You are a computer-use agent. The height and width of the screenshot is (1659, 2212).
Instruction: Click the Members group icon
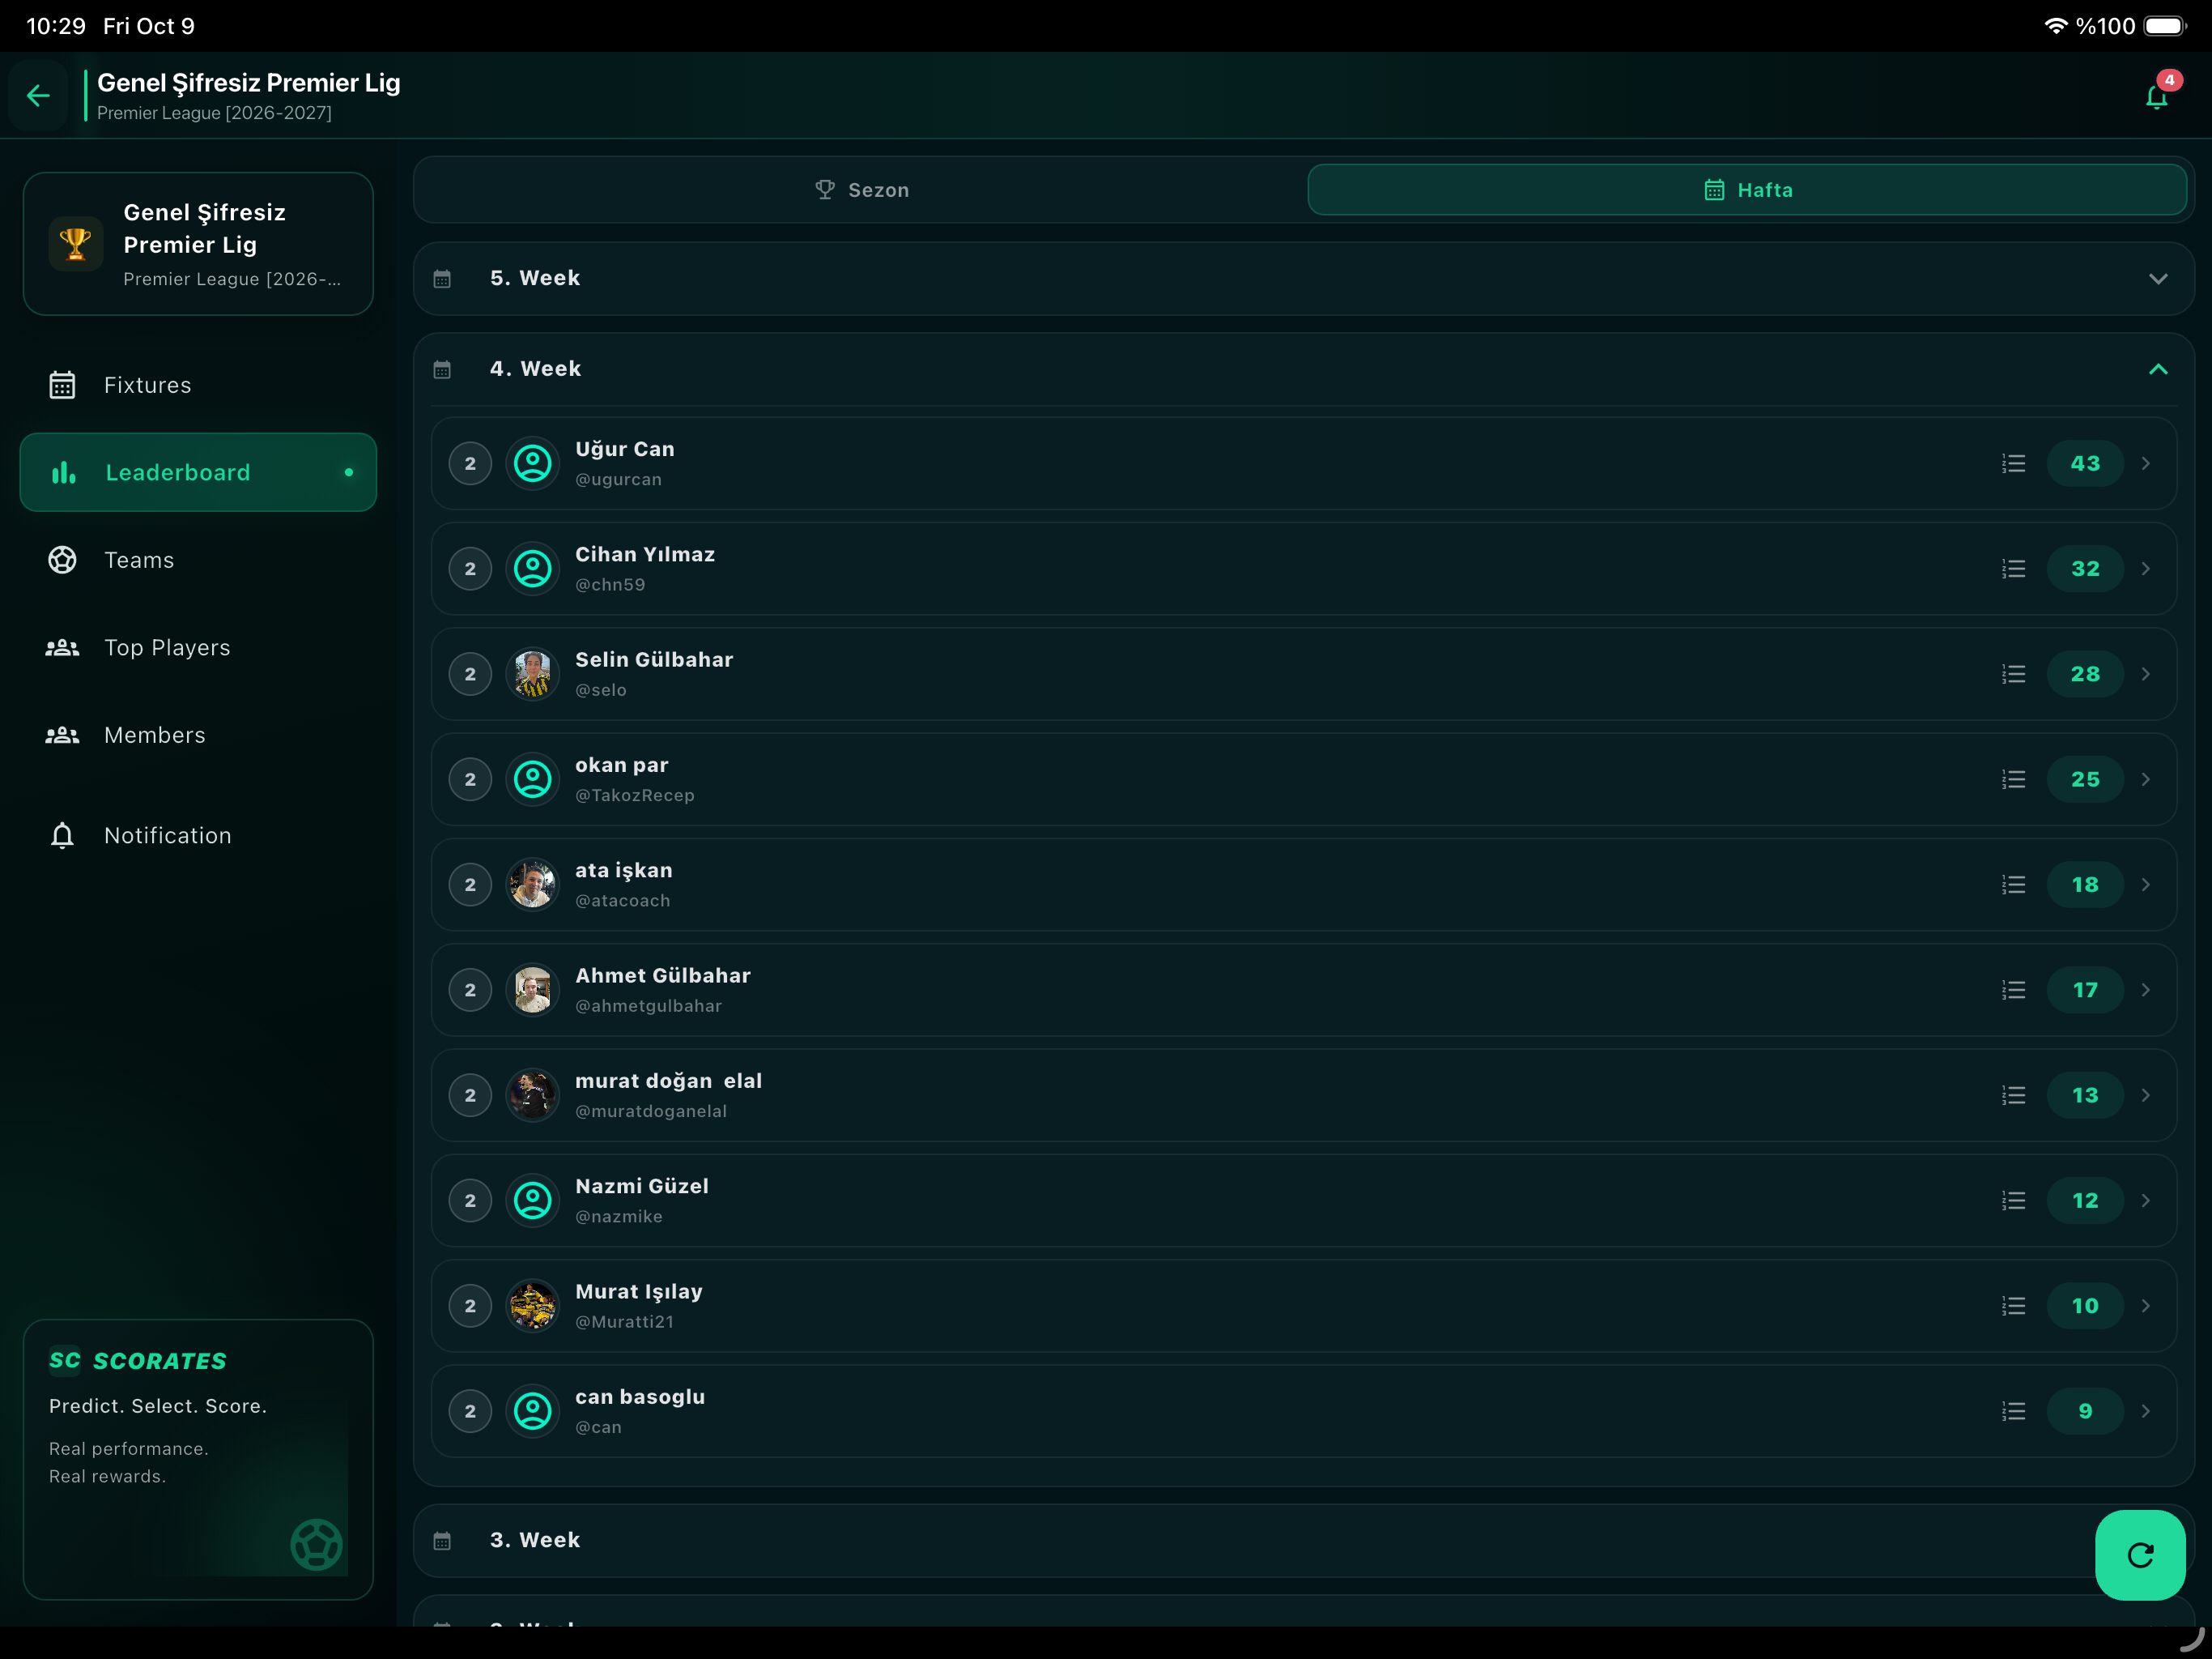point(62,736)
